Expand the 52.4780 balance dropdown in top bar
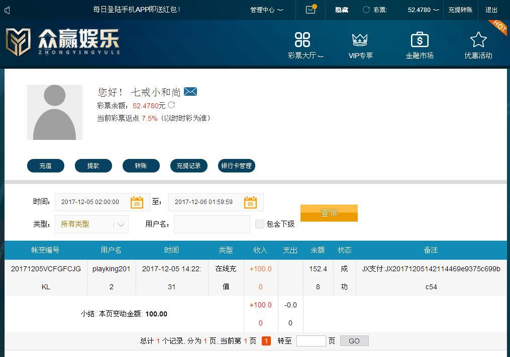The height and width of the screenshot is (357, 510). pyautogui.click(x=423, y=10)
